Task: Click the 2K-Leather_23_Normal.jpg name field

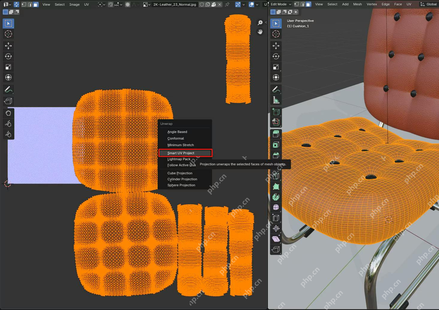Action: click(175, 4)
